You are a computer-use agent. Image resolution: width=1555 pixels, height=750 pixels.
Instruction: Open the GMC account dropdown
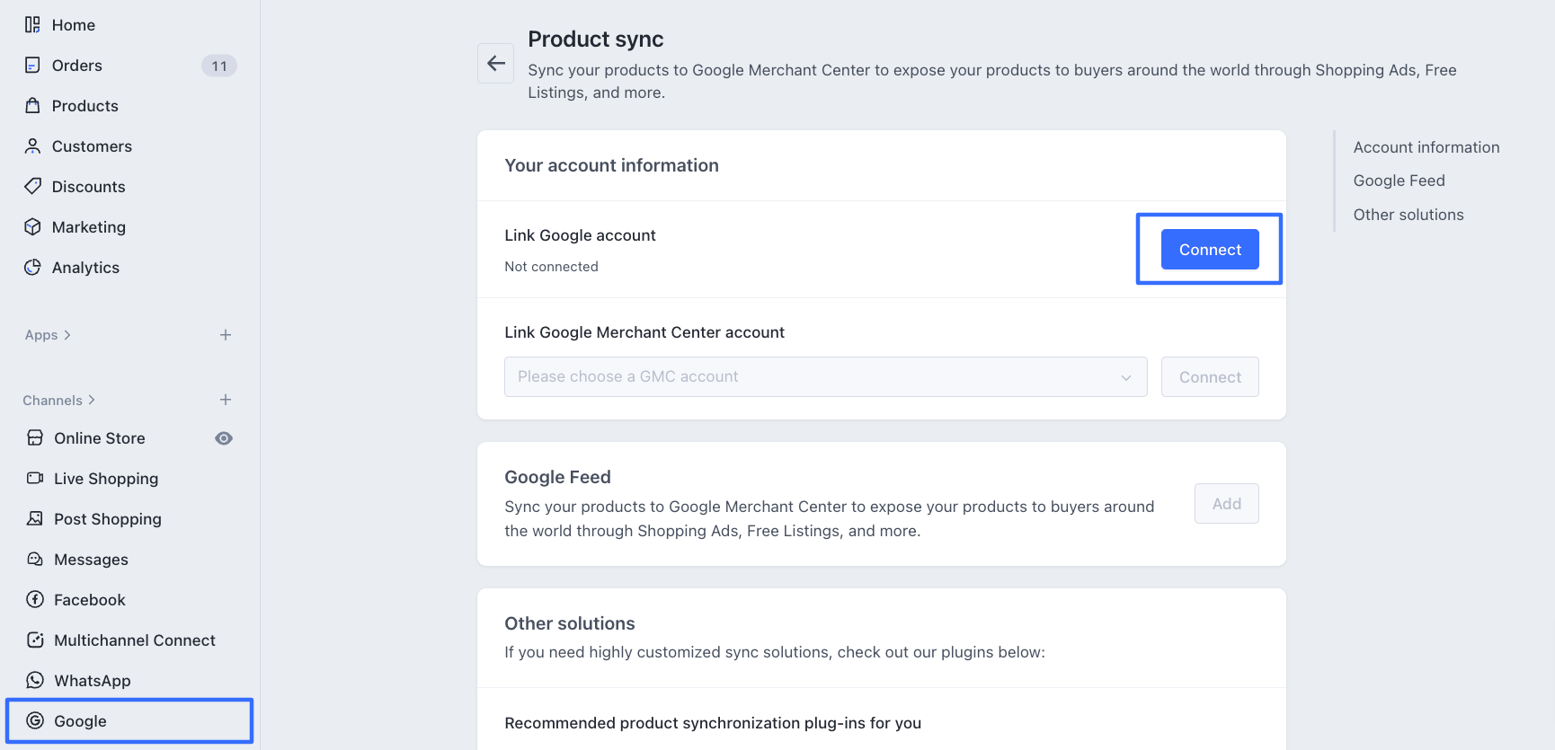pos(825,377)
